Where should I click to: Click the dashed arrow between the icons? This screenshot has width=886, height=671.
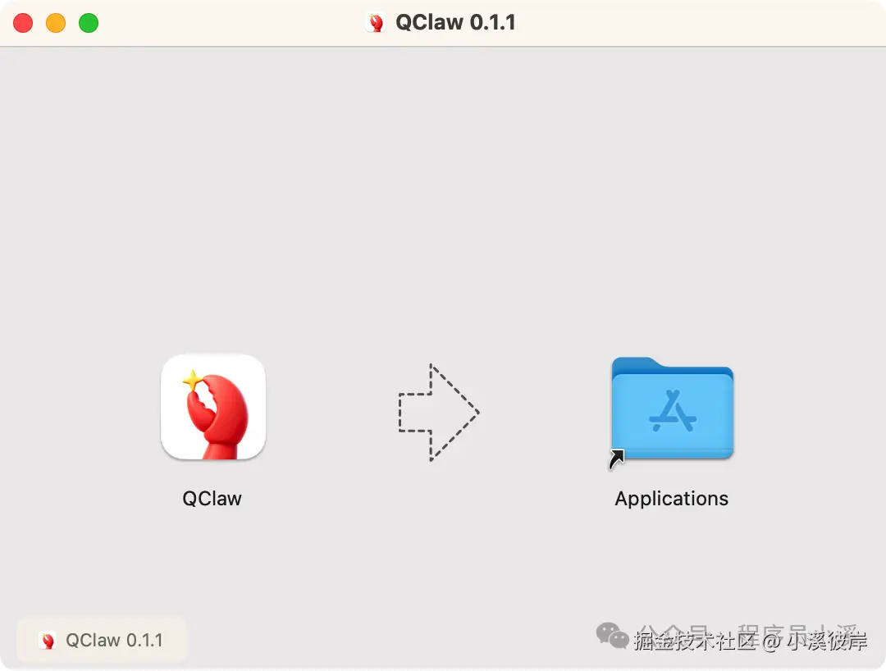point(439,413)
